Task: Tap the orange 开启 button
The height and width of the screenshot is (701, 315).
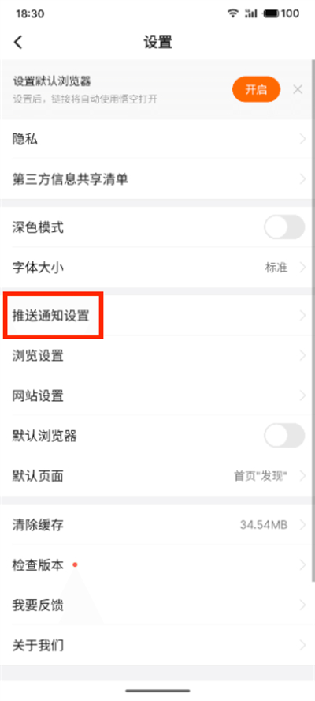Action: pyautogui.click(x=256, y=89)
